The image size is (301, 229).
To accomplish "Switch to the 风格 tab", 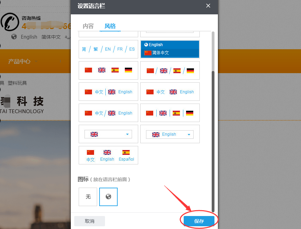I will pyautogui.click(x=109, y=26).
